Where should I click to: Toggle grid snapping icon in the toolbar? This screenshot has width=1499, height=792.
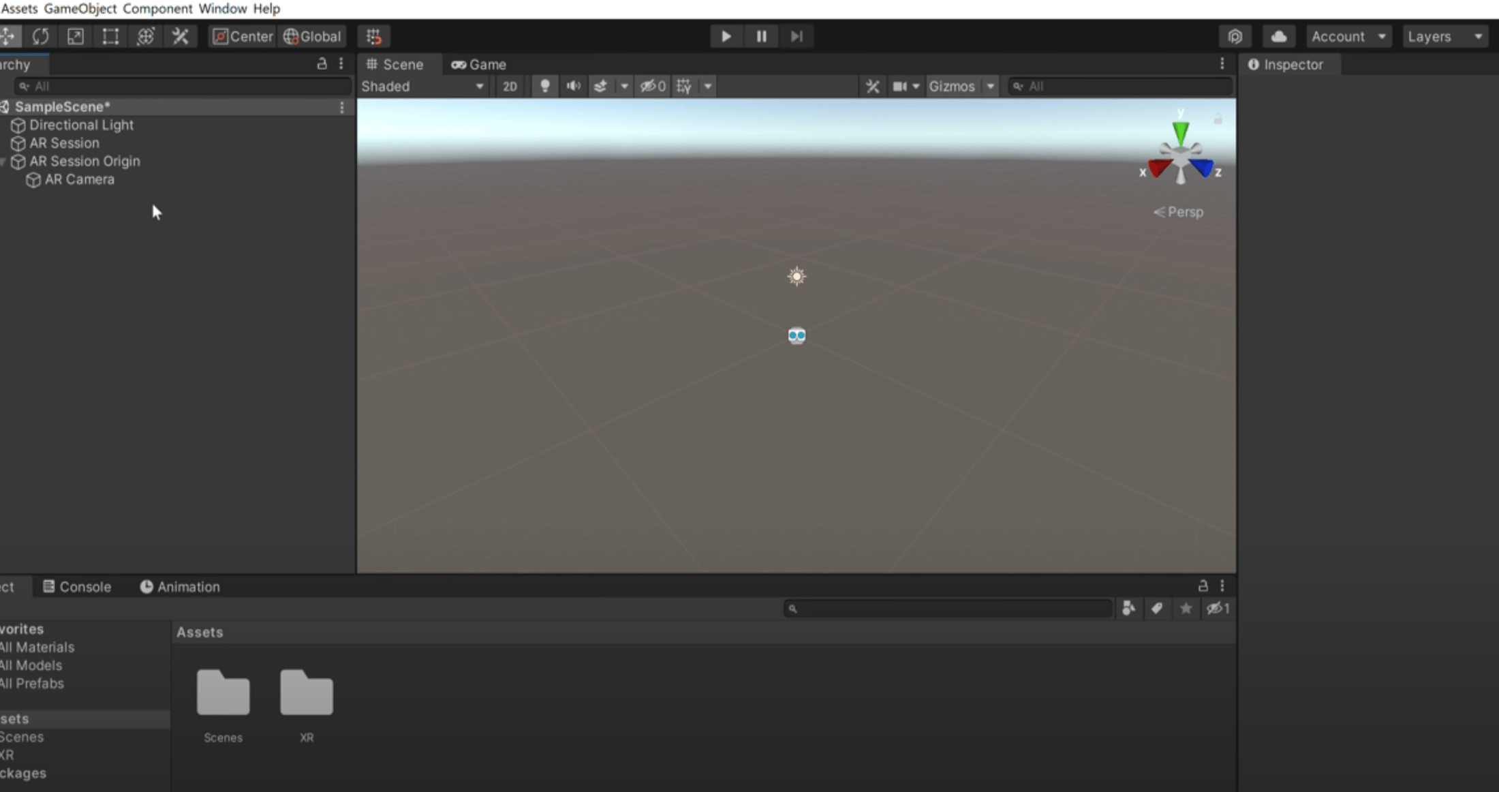pos(374,36)
